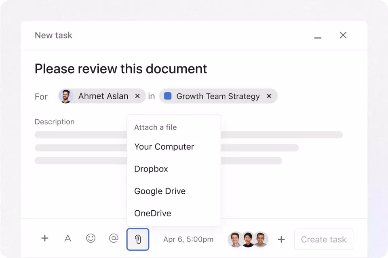Remove assignee Ahmet Aslan with the x
Screen dimensions: 388x258
coord(137,96)
